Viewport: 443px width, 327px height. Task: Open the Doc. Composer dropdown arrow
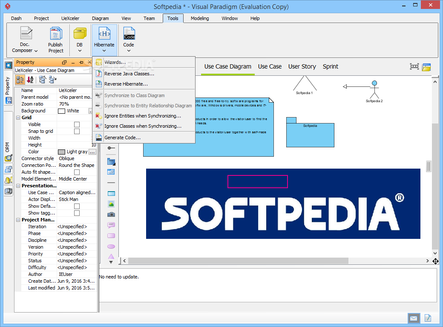pos(36,51)
